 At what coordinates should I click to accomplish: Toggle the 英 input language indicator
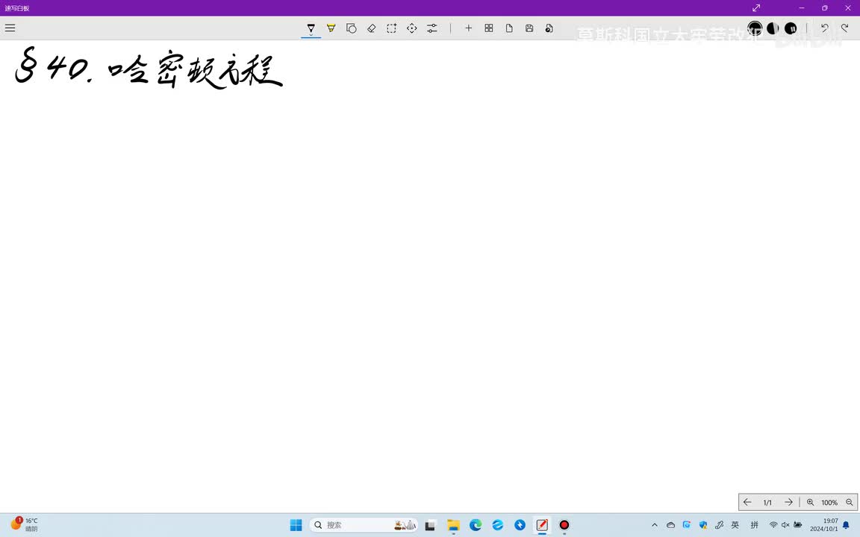(x=735, y=525)
